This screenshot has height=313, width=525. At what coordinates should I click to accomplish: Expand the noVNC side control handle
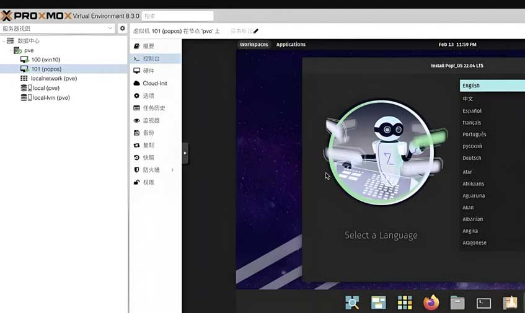pyautogui.click(x=185, y=153)
